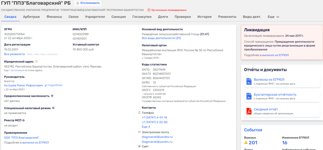Click the ОКАТО code 80214837001

[x=162, y=74]
